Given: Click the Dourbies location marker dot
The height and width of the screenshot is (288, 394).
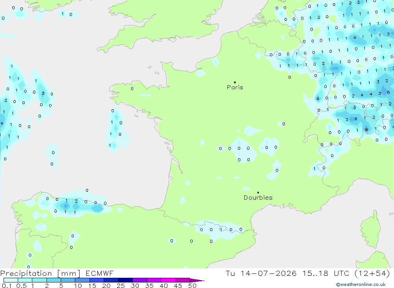Looking at the screenshot, I should click(x=258, y=193).
